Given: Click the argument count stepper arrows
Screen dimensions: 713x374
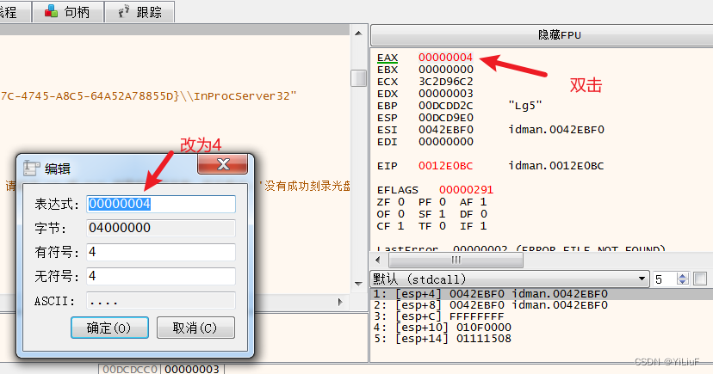Looking at the screenshot, I should (x=683, y=279).
